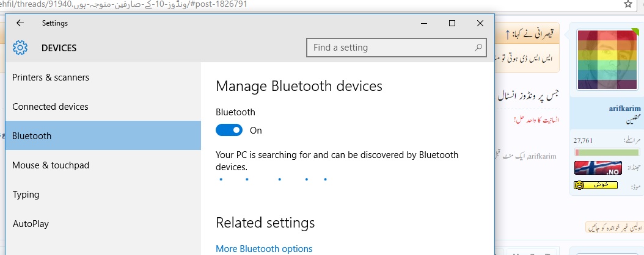Click the back arrow in Settings
The image size is (644, 255).
point(20,23)
